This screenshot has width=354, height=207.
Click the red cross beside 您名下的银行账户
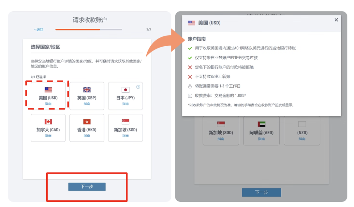click(x=190, y=67)
